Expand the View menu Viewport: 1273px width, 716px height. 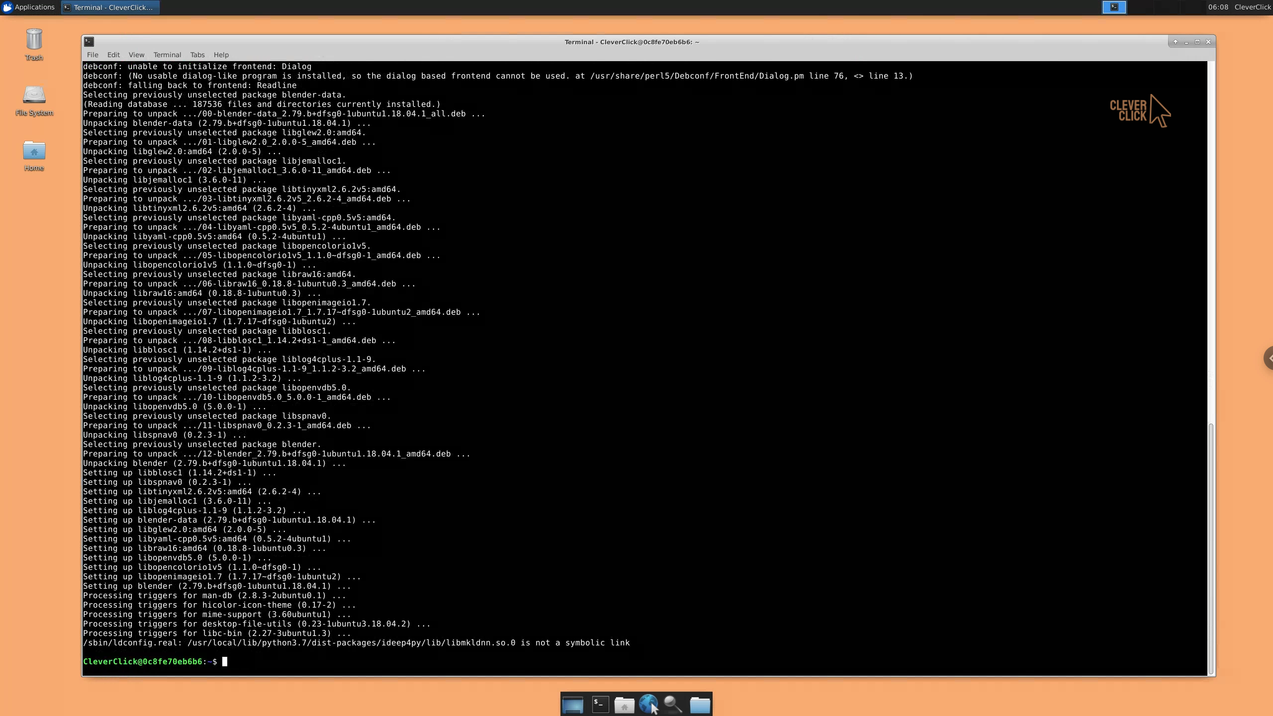[136, 55]
